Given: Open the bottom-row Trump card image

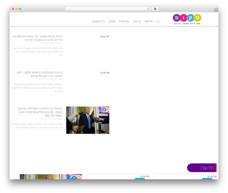Looking at the screenshot, I should click(51, 177).
